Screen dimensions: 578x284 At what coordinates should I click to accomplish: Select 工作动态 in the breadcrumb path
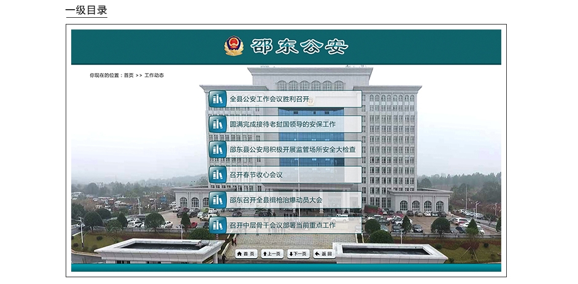[x=154, y=75]
